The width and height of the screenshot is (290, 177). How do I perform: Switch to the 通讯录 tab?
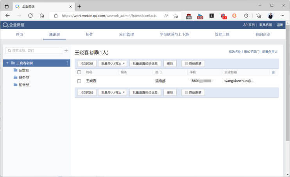[54, 34]
